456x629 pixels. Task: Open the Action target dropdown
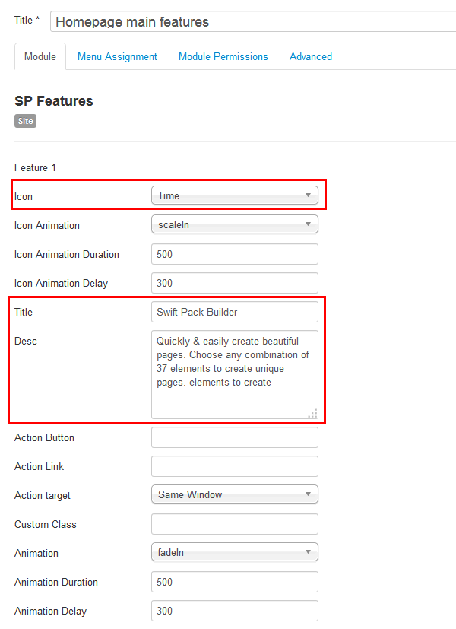tap(234, 494)
